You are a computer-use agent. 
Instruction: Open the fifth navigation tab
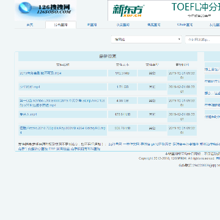[x=154, y=25]
